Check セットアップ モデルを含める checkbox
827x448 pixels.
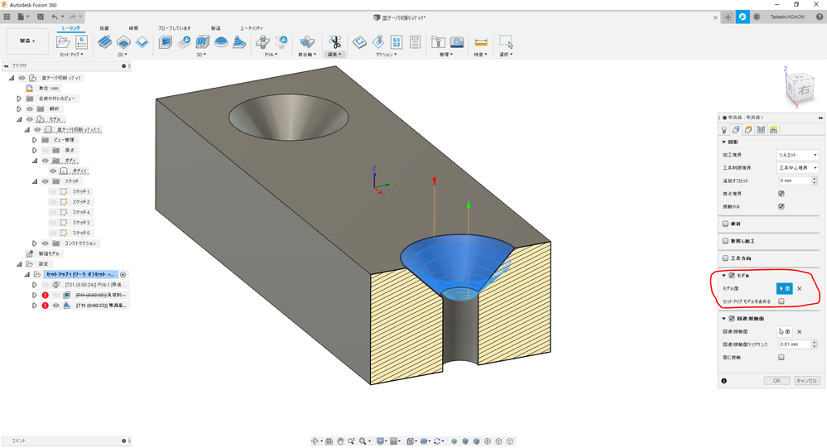tap(781, 301)
